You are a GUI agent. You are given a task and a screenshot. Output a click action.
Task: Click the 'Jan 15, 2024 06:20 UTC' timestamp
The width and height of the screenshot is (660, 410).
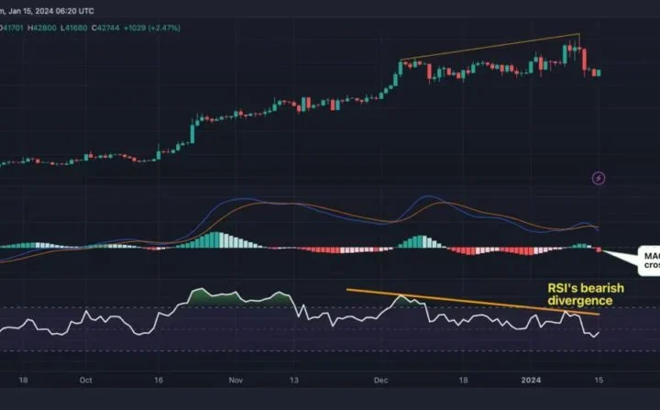pos(50,11)
